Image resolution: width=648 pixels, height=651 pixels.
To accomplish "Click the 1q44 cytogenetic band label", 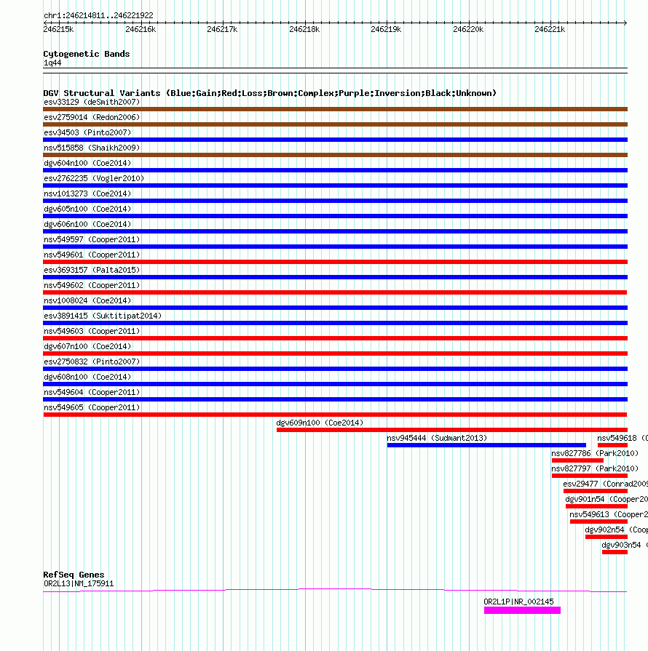I will coord(52,63).
